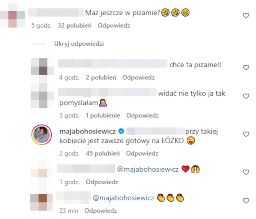Viewport: 256px width, 219px height.
Task: Reply to the 'chce ta pizame!!' comment
Action: click(139, 77)
